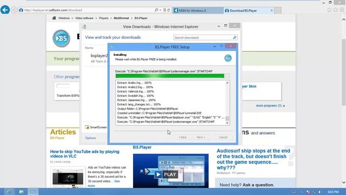Click the breadcrumb home icon
This screenshot has width=346, height=195.
point(54,18)
